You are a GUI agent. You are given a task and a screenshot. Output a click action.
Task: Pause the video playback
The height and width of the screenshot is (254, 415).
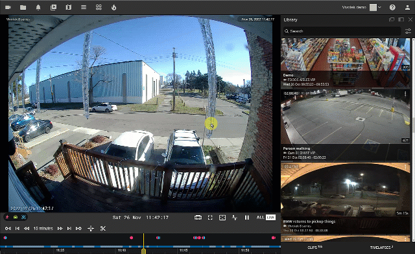(246, 218)
